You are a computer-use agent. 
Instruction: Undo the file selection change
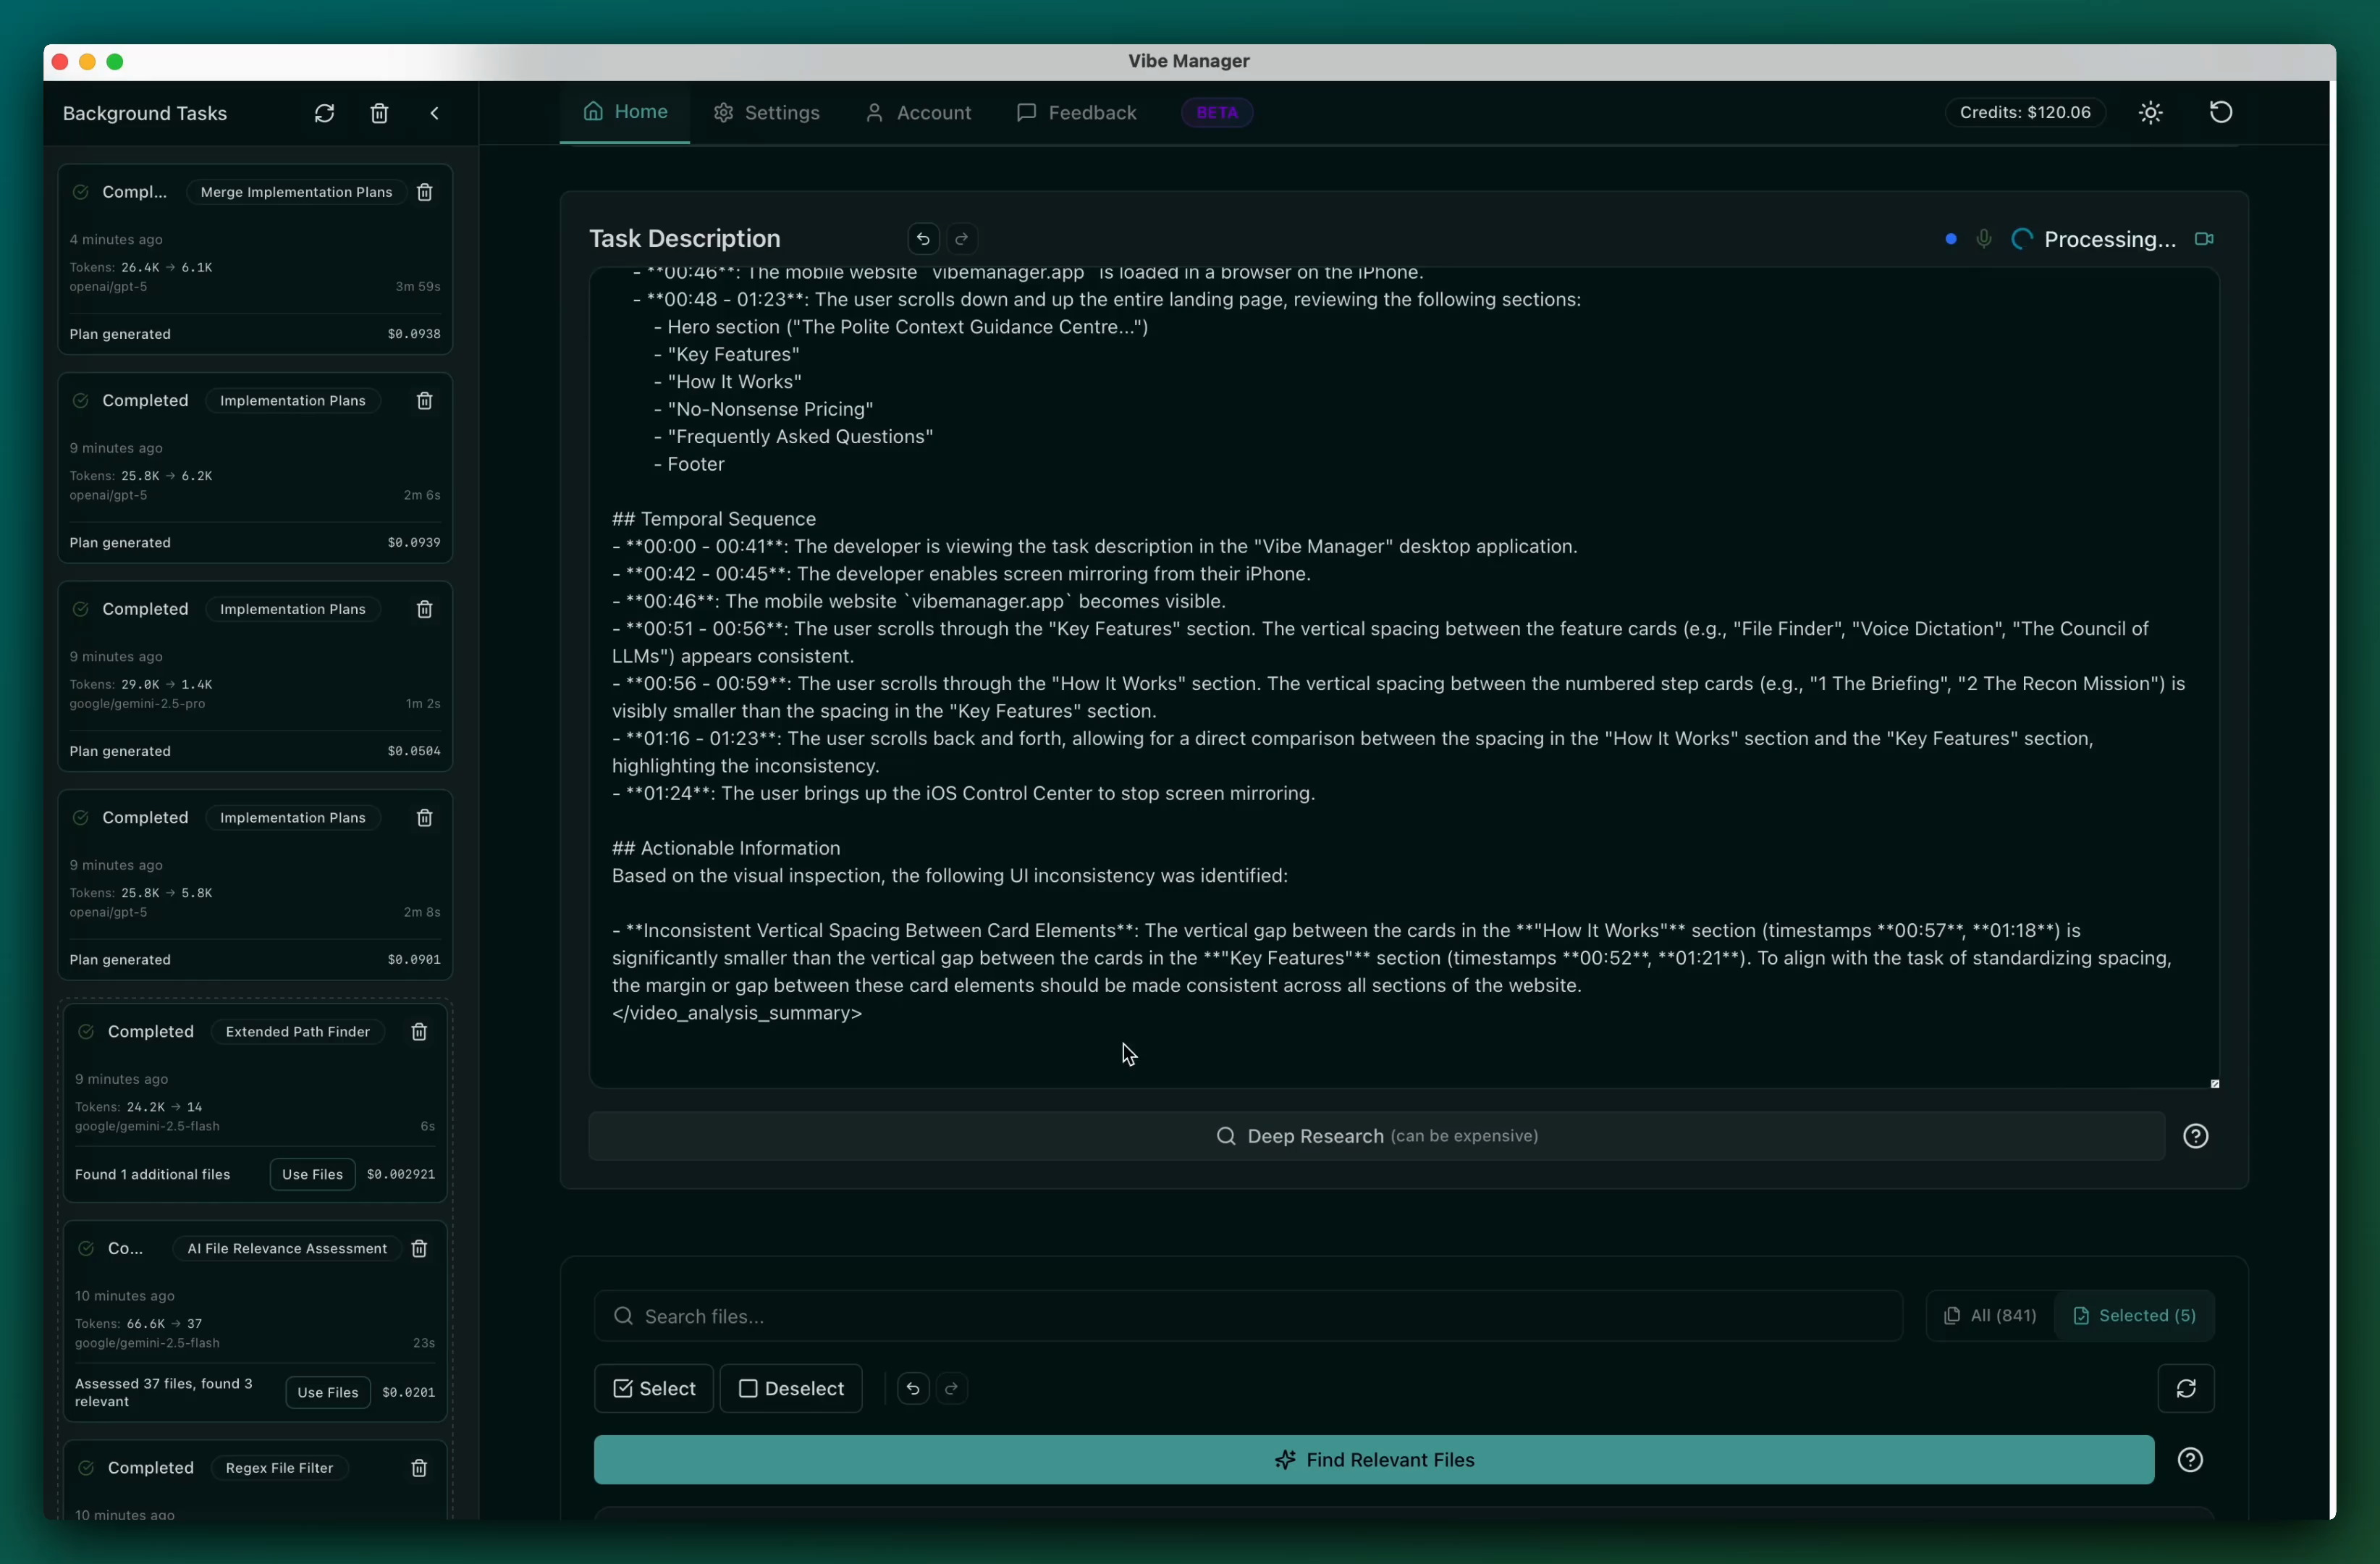[913, 1389]
